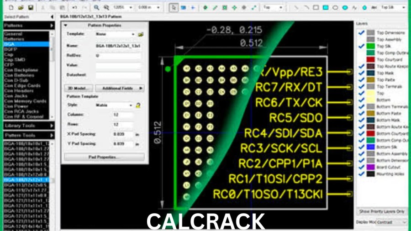
Task: Select the green dimension measure tool
Action: coord(254,8)
